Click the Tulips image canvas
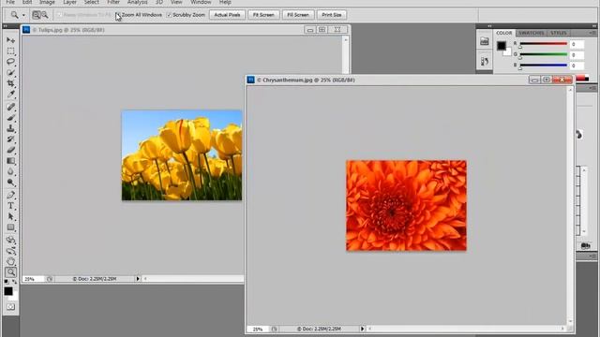This screenshot has height=337, width=600. point(182,155)
